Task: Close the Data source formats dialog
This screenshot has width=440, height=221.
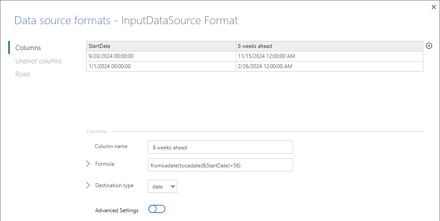Action: tap(433, 7)
